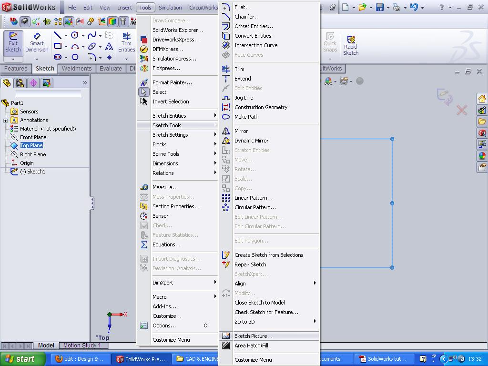Switch to the Evaluate tab
This screenshot has height=366, width=488.
(x=111, y=69)
